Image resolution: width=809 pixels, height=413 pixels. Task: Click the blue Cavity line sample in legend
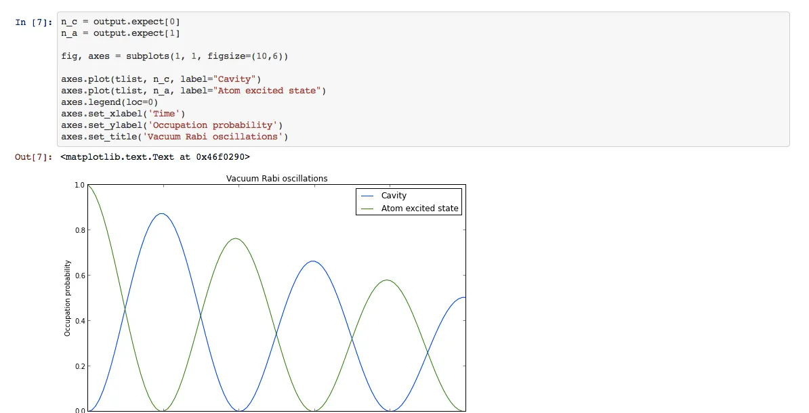[x=369, y=196]
